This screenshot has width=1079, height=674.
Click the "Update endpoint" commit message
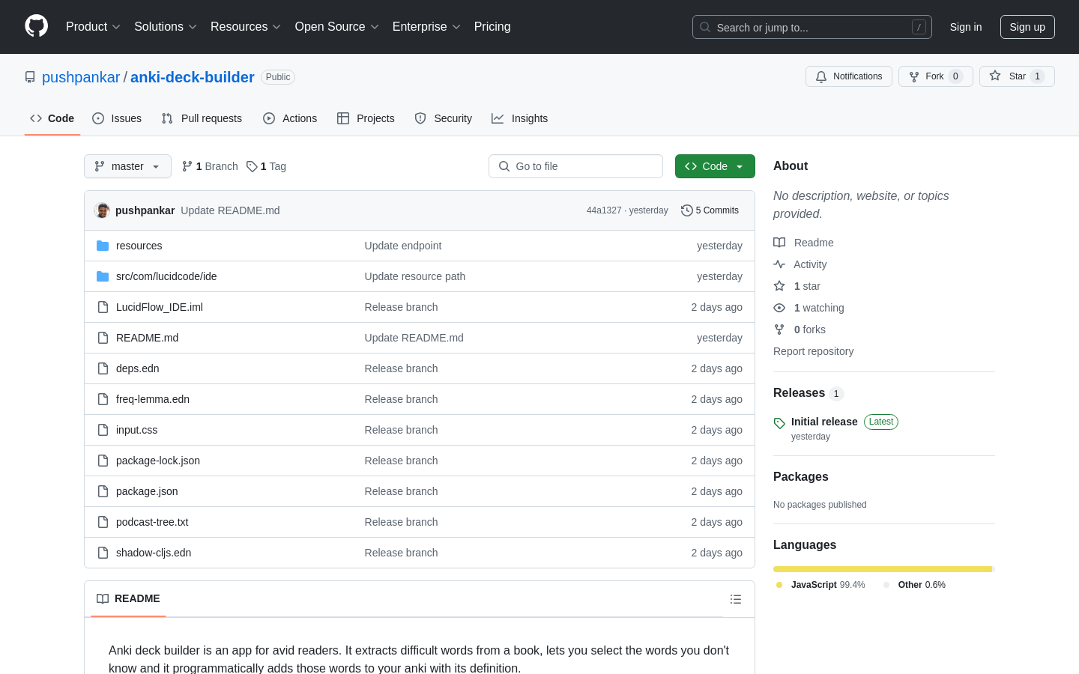click(x=403, y=246)
